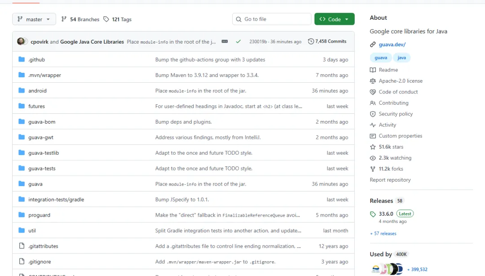485x276 pixels.
Task: Click the guava-bom folder icon
Action: pos(22,121)
